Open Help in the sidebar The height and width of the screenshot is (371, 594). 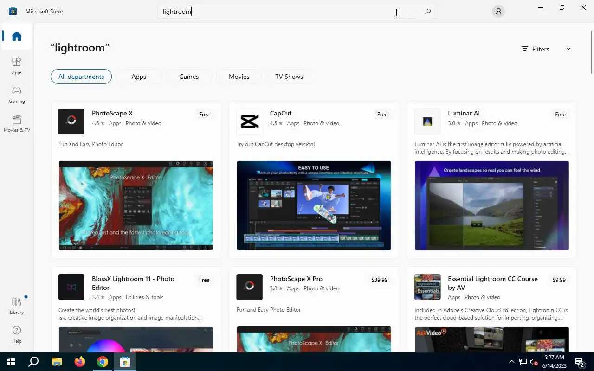pyautogui.click(x=17, y=334)
